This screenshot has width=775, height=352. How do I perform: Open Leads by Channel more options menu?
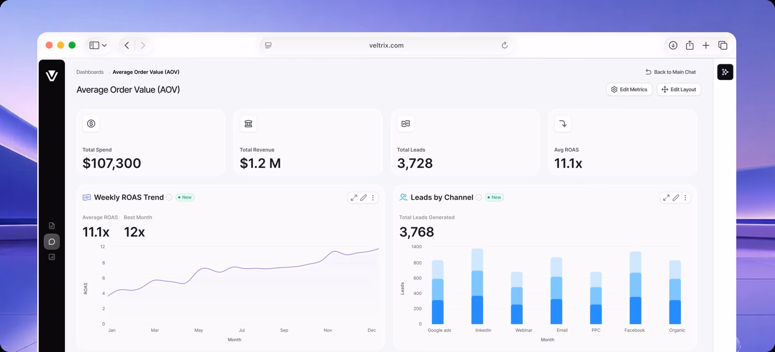tap(685, 198)
